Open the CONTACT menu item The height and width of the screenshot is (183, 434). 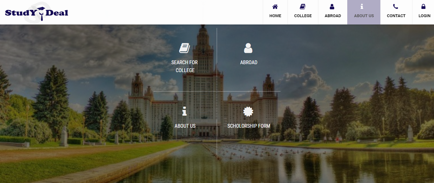tap(396, 16)
